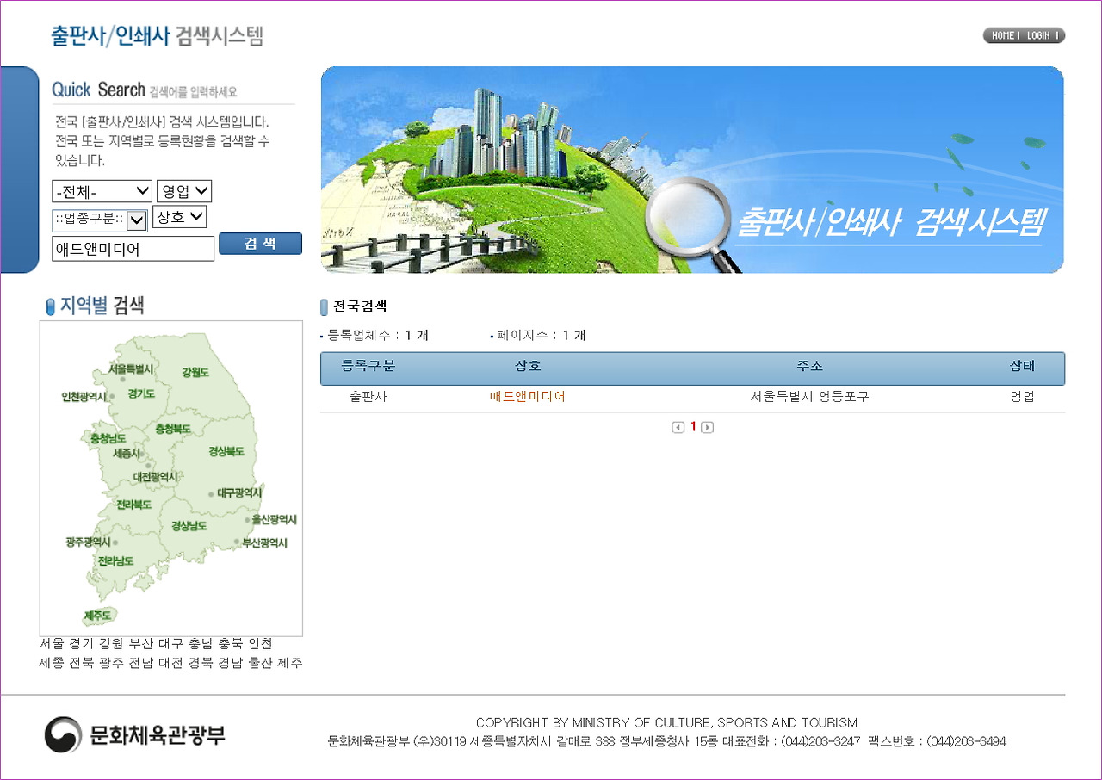Click inside the search keyword input field
This screenshot has width=1102, height=780.
pos(133,248)
